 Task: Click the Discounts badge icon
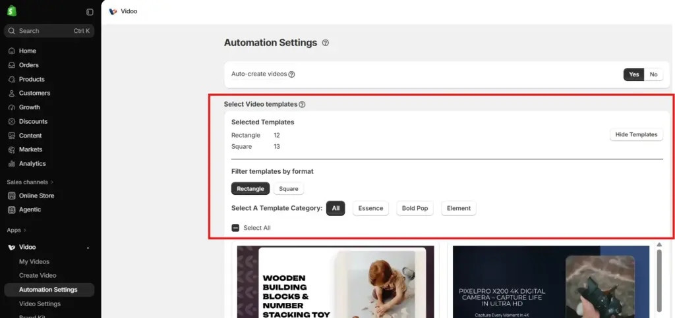[x=12, y=122]
